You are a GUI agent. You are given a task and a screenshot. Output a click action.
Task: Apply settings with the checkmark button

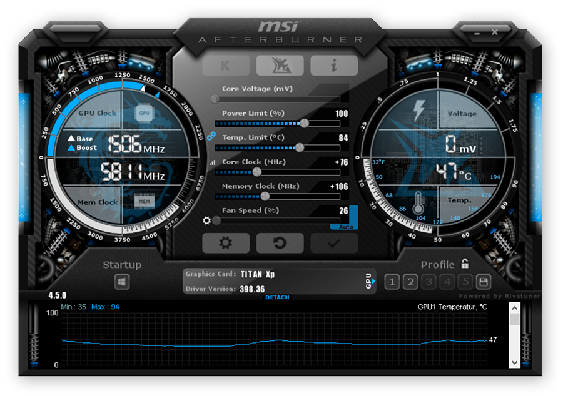(335, 243)
